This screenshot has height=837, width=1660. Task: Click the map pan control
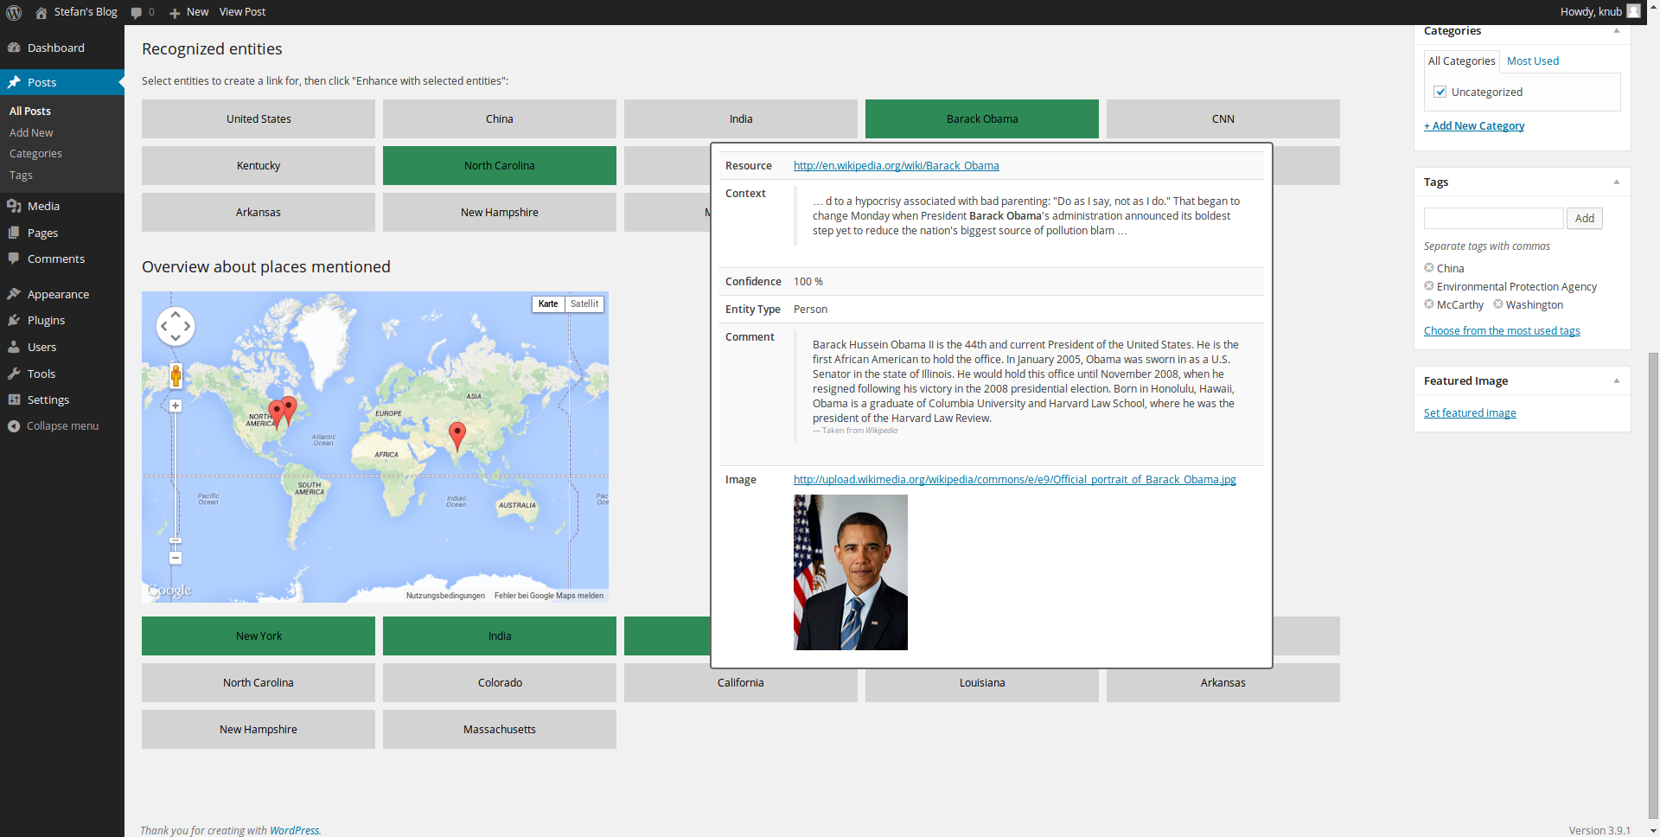[176, 326]
